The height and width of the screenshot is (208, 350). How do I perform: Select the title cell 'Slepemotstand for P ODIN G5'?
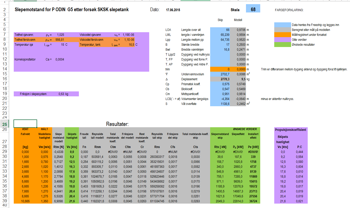click(x=72, y=10)
